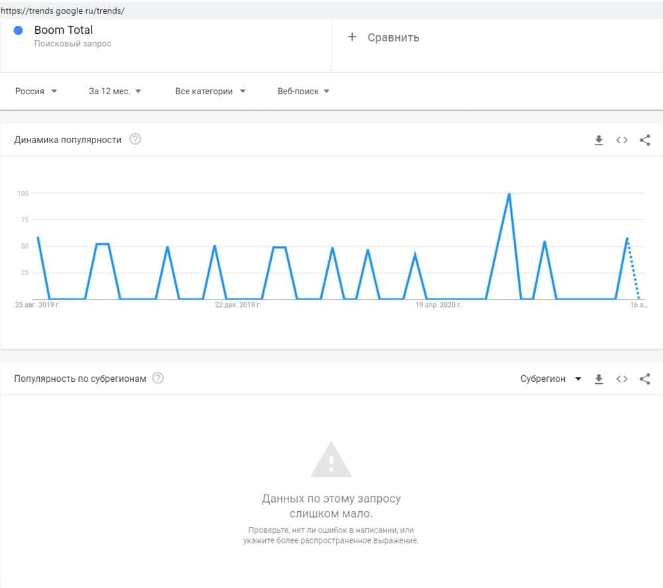Viewport: 663px width, 588px height.
Task: Download the Динамика популярности chart data
Action: 599,140
